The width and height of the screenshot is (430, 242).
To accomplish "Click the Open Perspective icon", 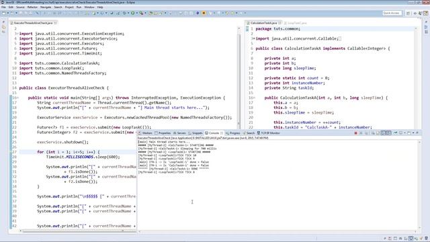I will click(x=408, y=13).
